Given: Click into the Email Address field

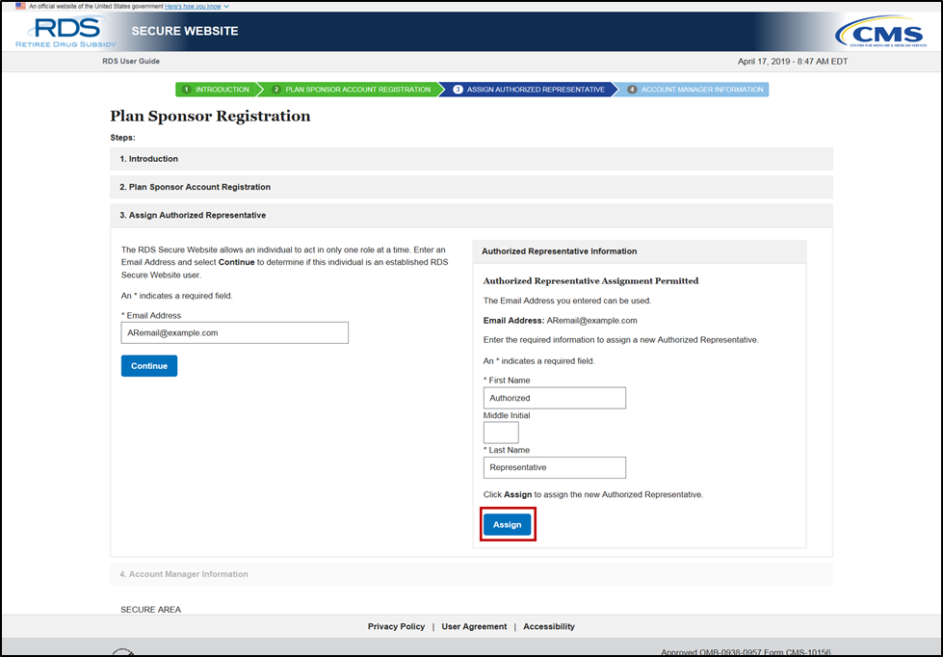Looking at the screenshot, I should 234,332.
